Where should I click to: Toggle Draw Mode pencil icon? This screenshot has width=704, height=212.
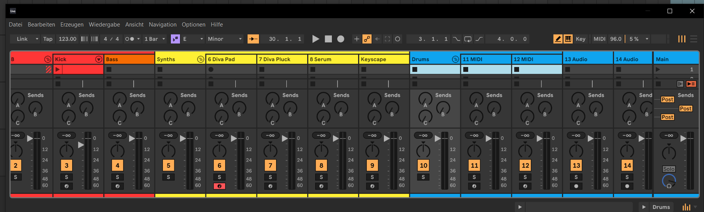pyautogui.click(x=558, y=39)
